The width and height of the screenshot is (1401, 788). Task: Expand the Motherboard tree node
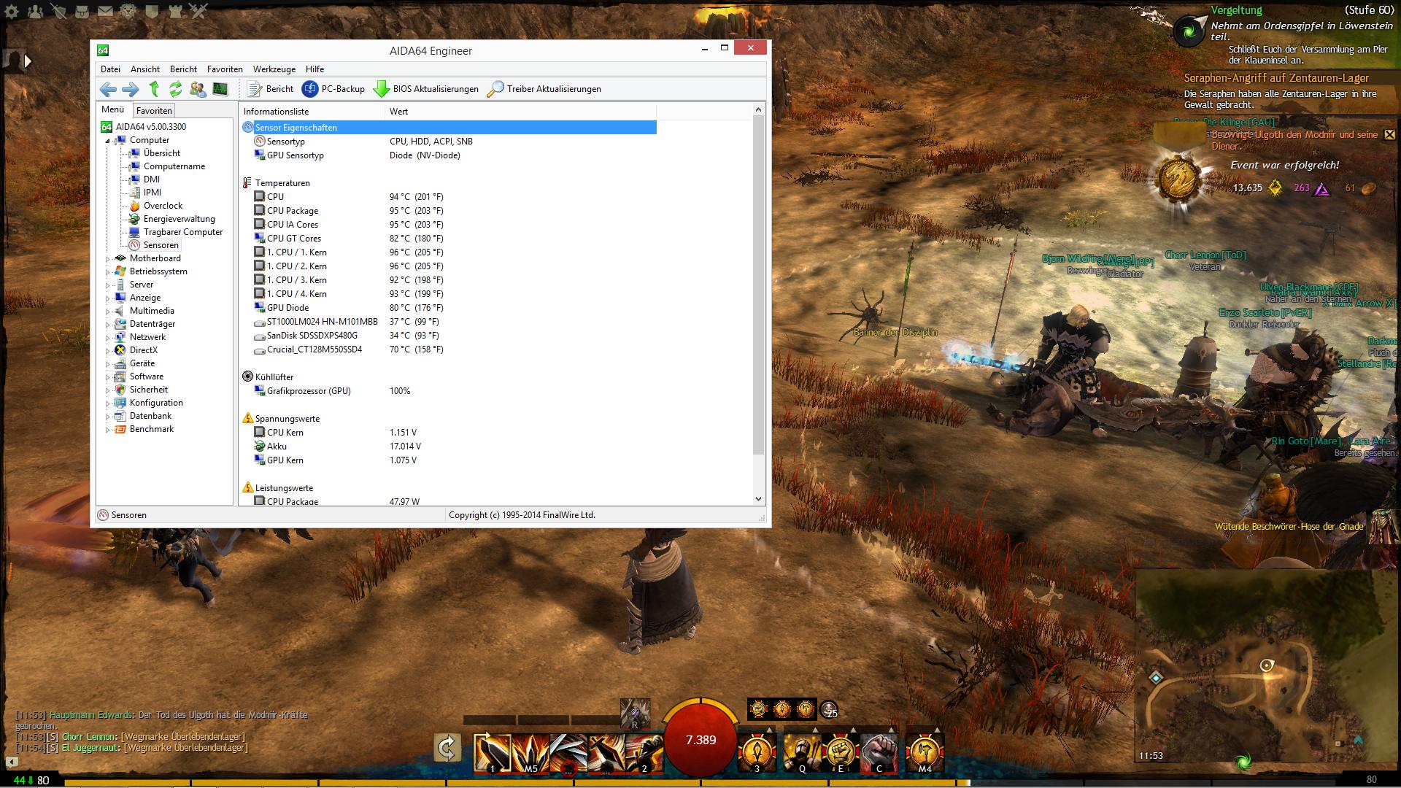pos(108,258)
